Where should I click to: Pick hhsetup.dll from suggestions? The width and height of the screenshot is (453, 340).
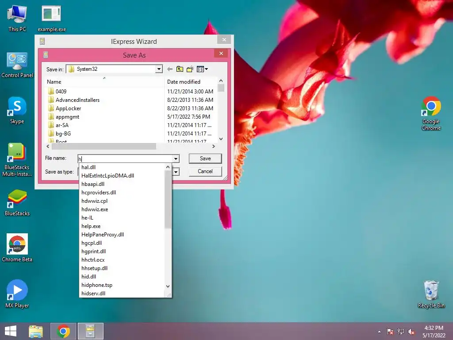click(122, 268)
